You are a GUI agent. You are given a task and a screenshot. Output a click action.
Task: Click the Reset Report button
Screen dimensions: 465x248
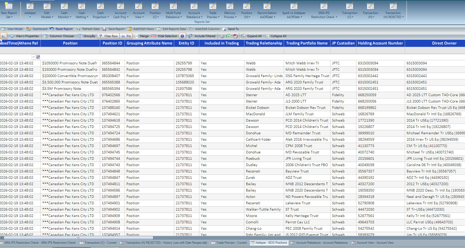coord(62,29)
